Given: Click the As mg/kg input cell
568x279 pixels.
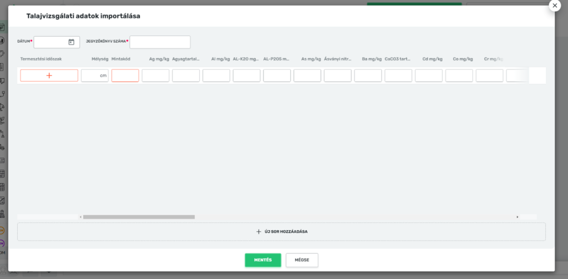Looking at the screenshot, I should click(x=307, y=76).
